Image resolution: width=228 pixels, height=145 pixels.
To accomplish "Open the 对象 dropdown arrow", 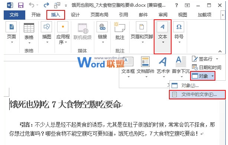I will [212, 76].
